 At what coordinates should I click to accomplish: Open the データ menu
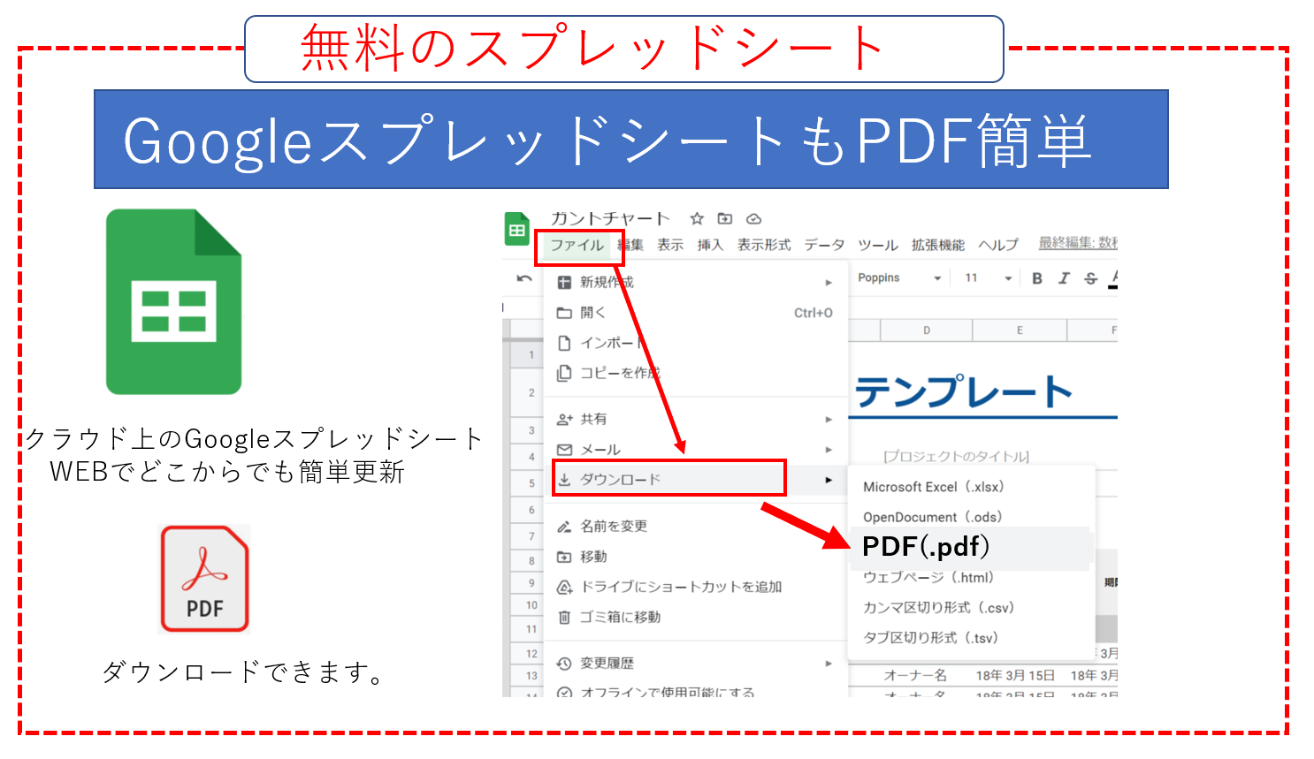coord(824,245)
